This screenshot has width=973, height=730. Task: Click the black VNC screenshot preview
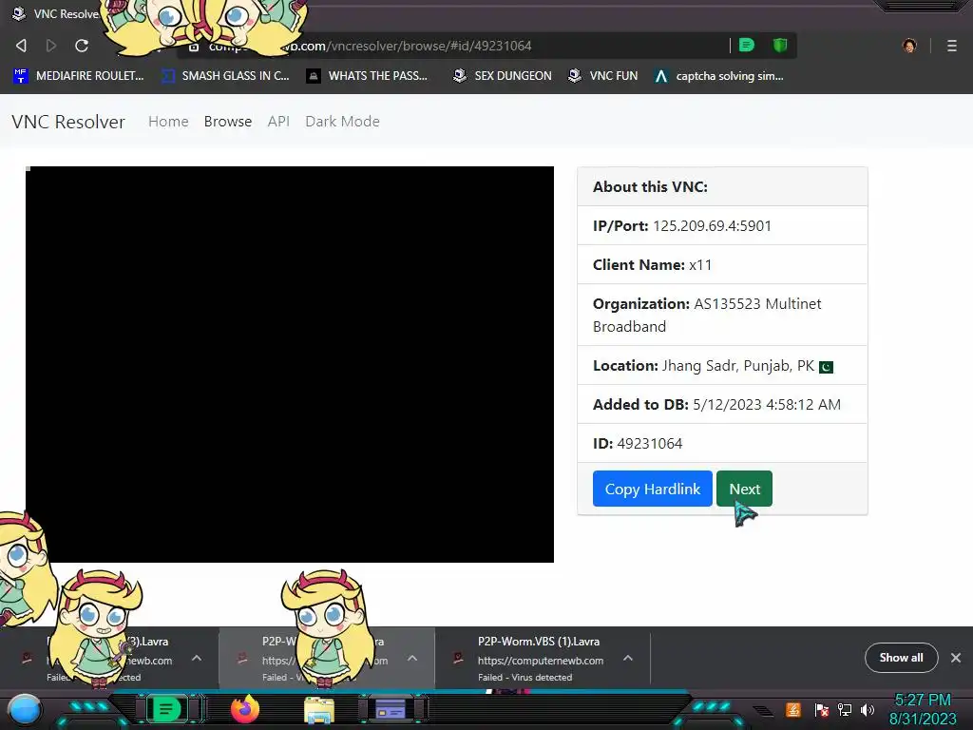[290, 364]
